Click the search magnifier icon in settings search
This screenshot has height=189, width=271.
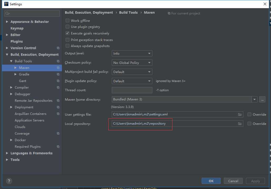(7, 13)
